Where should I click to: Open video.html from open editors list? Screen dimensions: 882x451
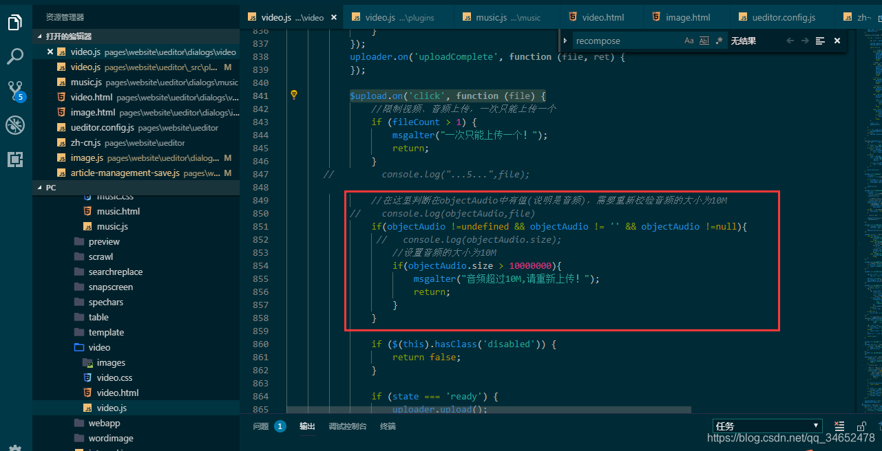(x=136, y=97)
